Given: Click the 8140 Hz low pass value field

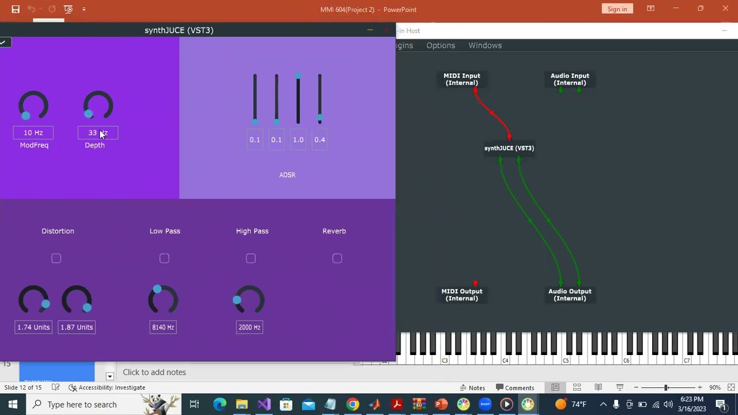Looking at the screenshot, I should (163, 327).
